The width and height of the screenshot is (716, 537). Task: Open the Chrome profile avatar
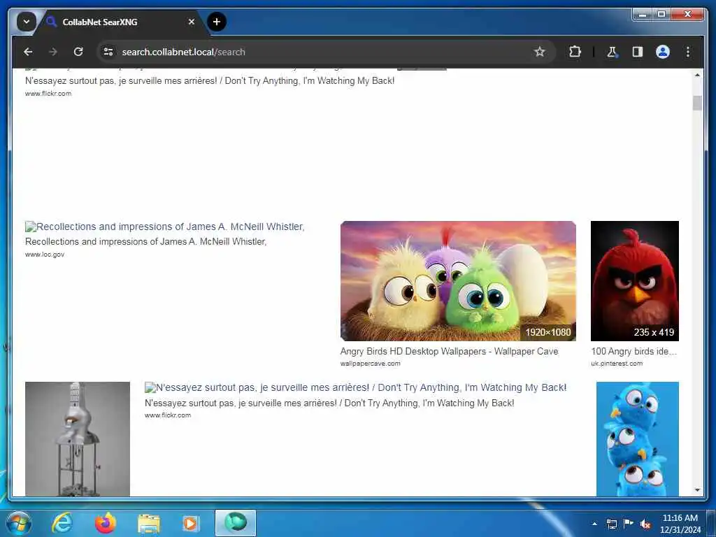click(663, 52)
